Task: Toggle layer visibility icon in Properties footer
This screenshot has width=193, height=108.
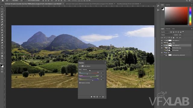Action: tap(100, 97)
